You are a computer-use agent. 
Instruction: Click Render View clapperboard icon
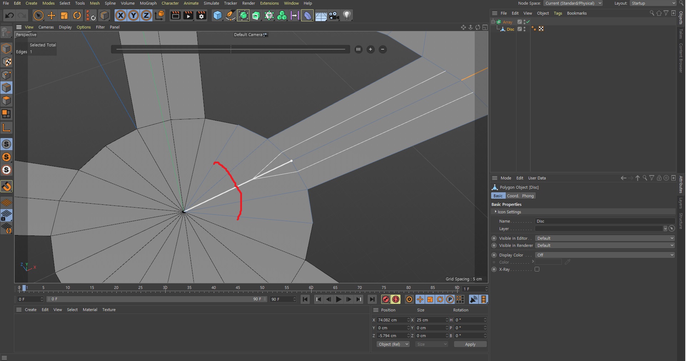pyautogui.click(x=175, y=15)
